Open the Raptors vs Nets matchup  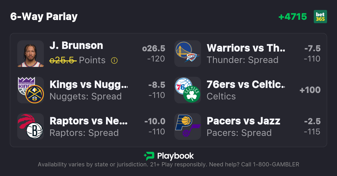pos(89,121)
